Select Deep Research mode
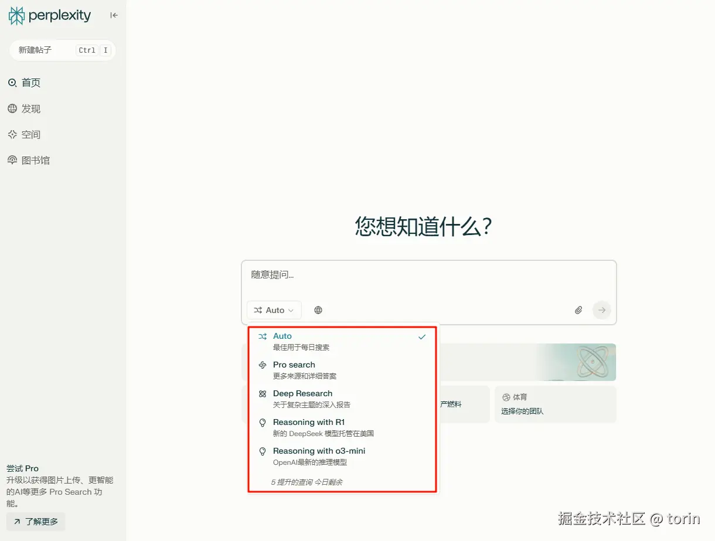715x541 pixels. pyautogui.click(x=343, y=399)
